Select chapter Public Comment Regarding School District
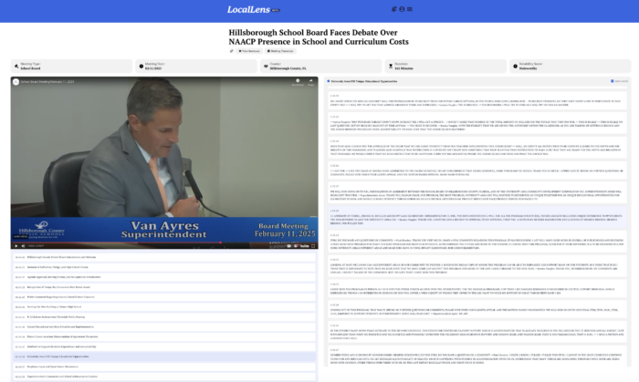Screen dimensions: 639x382 tap(164, 297)
